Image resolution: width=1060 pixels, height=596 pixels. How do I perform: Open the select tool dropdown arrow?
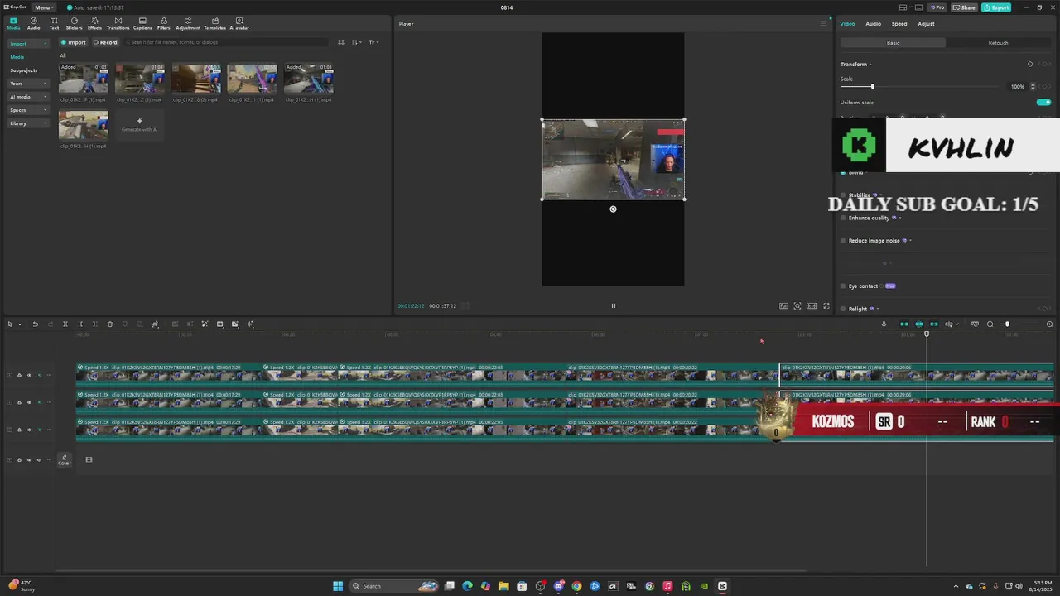[x=20, y=324]
